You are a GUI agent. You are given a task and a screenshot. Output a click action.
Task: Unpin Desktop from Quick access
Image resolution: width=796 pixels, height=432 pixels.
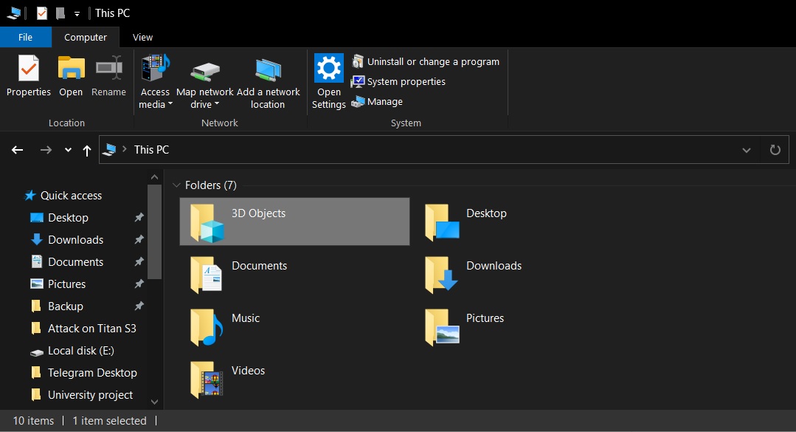tap(139, 218)
